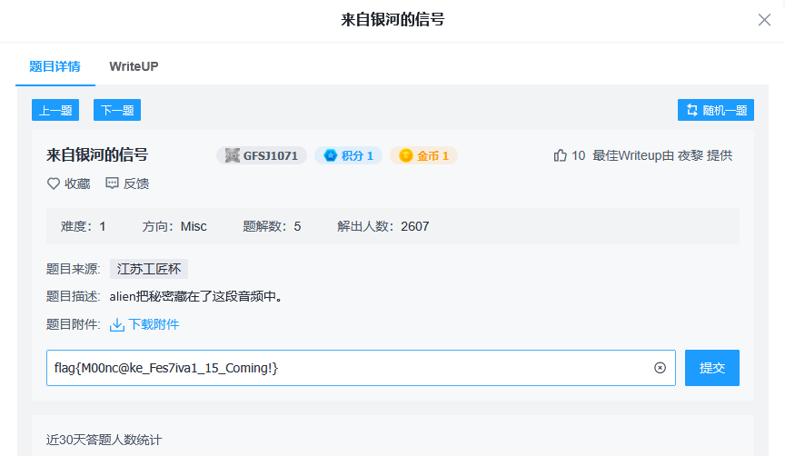Click the download arrow icon beside 下载附件

117,325
